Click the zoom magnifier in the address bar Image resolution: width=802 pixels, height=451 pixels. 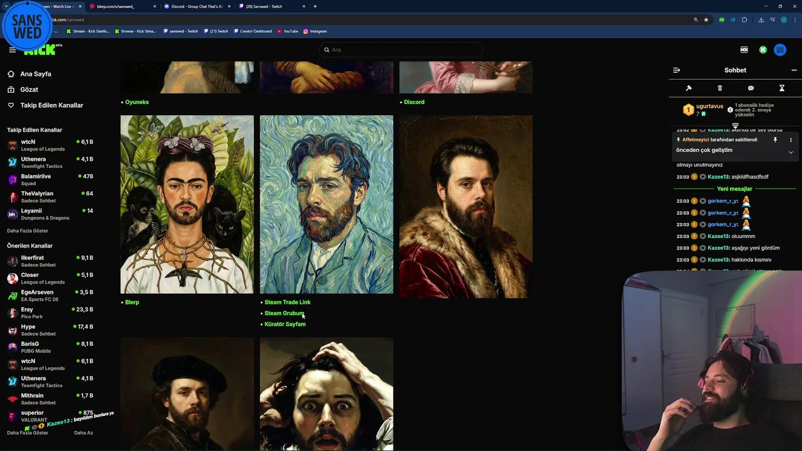click(x=695, y=19)
